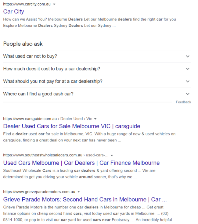Open dropdown arrow beside carsguide.com.au URL

[x=95, y=119]
